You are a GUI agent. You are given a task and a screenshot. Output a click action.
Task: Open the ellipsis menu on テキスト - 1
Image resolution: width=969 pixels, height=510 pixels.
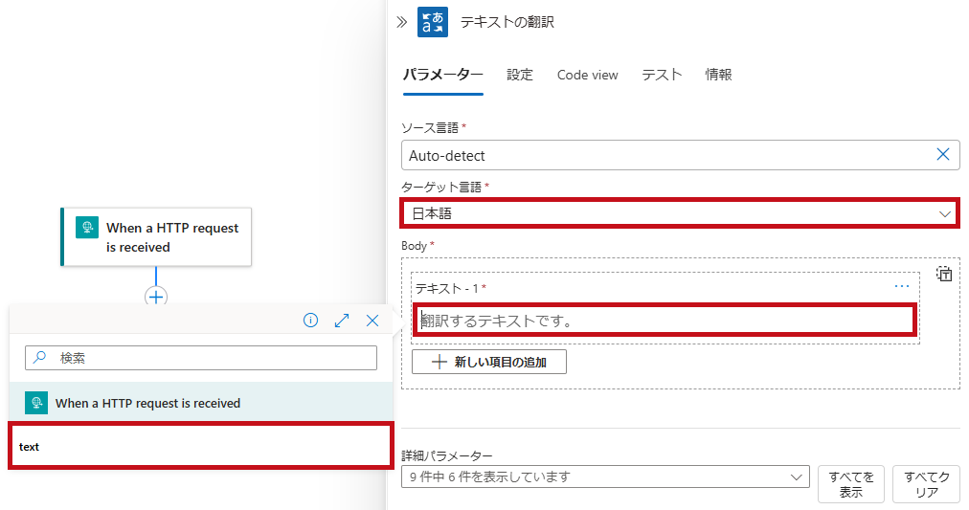tap(902, 286)
